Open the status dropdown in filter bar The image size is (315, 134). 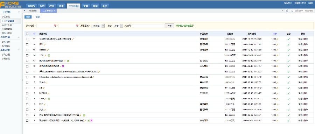(x=118, y=26)
